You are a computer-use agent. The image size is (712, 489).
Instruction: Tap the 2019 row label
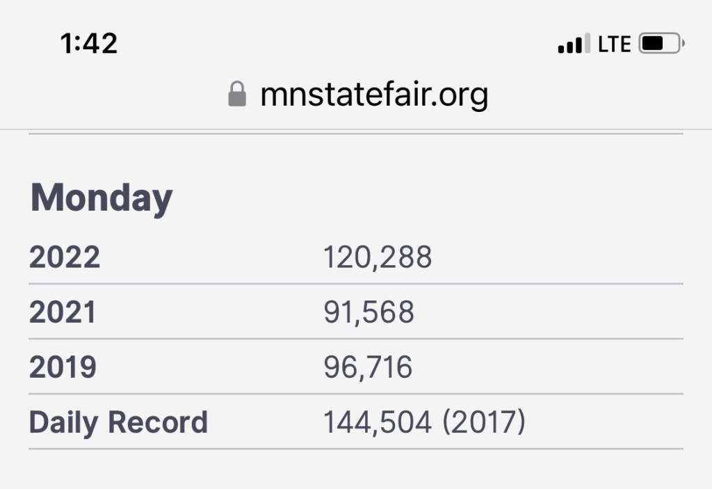tap(63, 367)
